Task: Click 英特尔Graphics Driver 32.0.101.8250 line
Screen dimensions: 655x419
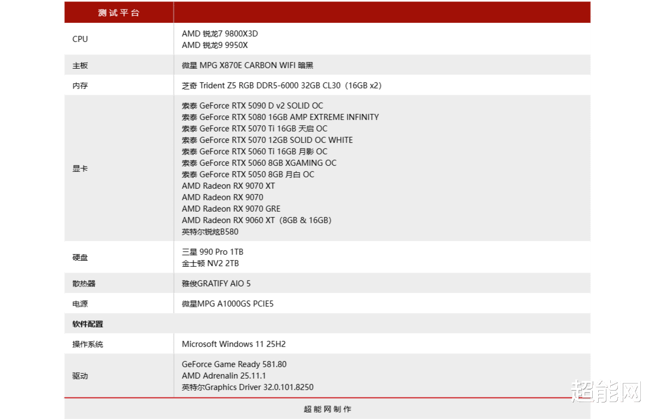Action: [x=248, y=387]
